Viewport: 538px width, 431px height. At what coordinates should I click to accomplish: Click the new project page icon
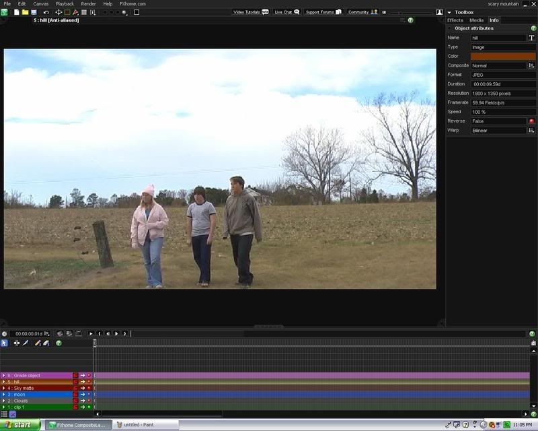click(x=16, y=12)
